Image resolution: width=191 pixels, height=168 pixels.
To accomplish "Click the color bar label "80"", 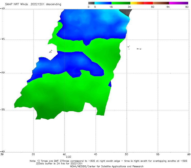I will click(187, 7).
